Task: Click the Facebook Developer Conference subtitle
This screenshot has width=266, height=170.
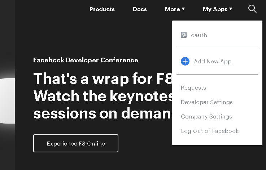Action: coord(86,60)
